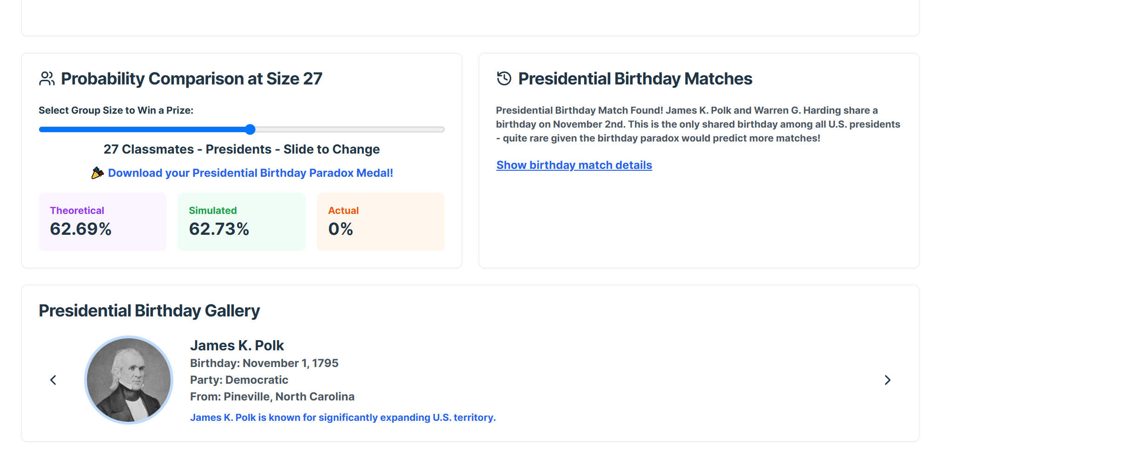Click the Presidential Birthday Gallery heading
The image size is (1122, 451).
coord(149,311)
